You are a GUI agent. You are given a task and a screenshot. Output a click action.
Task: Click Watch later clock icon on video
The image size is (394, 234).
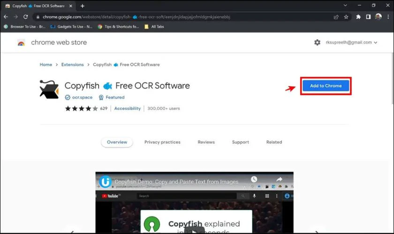pyautogui.click(x=254, y=179)
